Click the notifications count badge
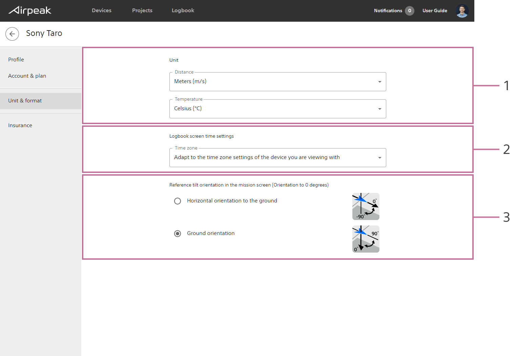Screen dimensions: 515x356 410,11
